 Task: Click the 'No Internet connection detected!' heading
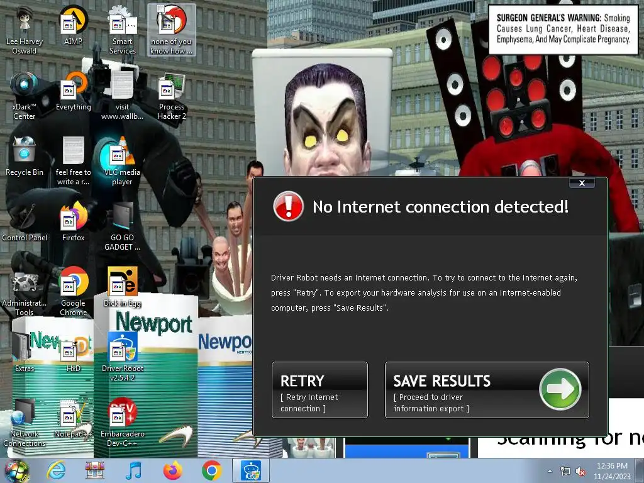click(440, 206)
